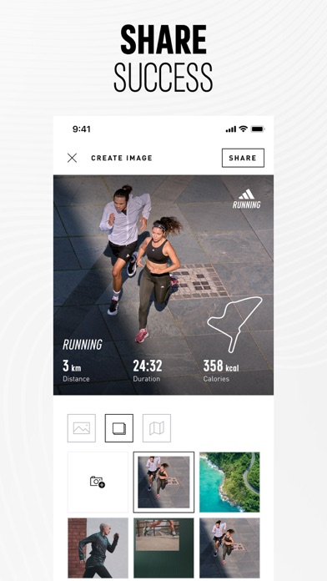The height and width of the screenshot is (581, 327).
Task: Choose the aerial coastline road thumbnail
Action: coord(229,482)
